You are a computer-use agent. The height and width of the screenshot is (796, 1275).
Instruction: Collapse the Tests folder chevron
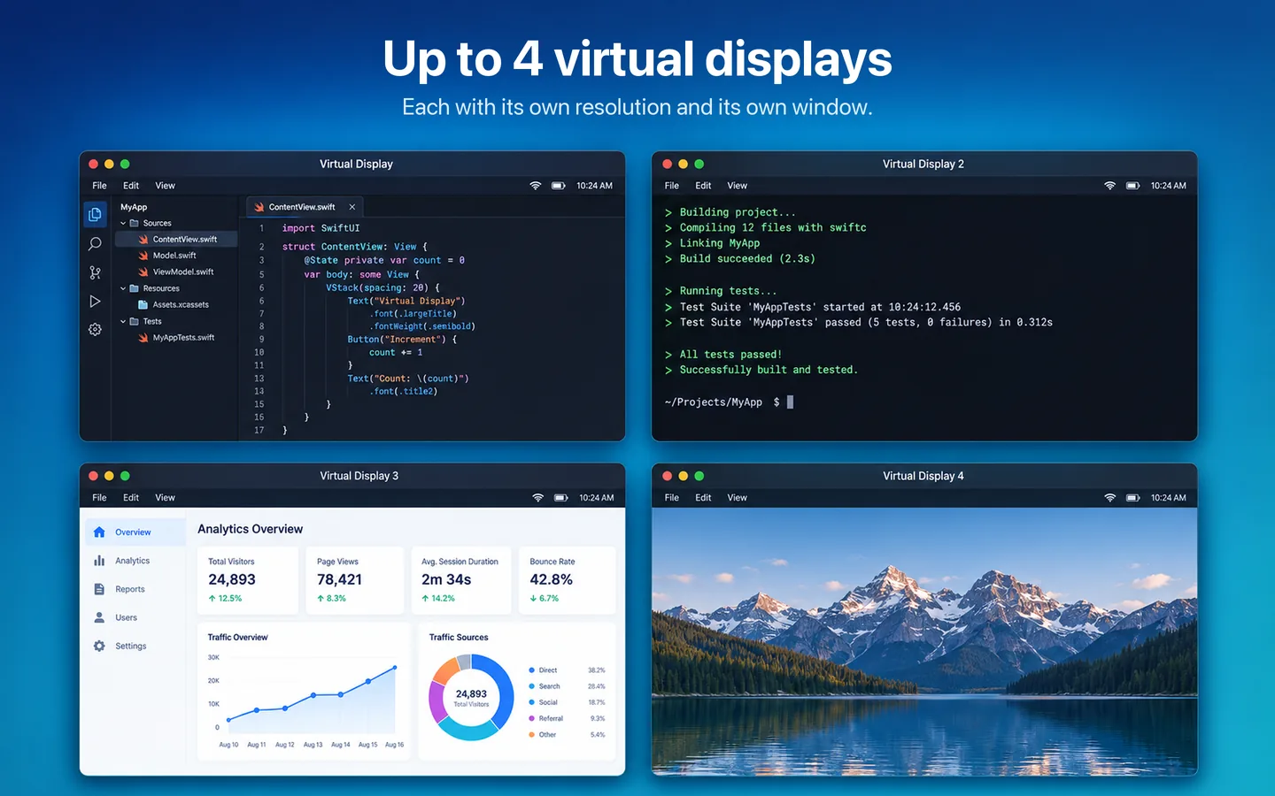(x=123, y=321)
